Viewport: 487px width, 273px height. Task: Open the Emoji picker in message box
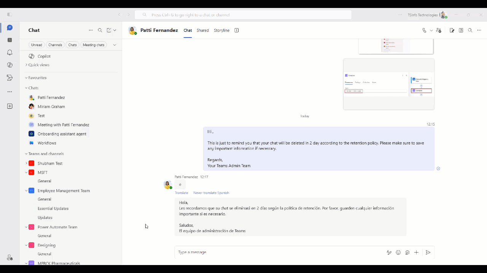tap(398, 252)
